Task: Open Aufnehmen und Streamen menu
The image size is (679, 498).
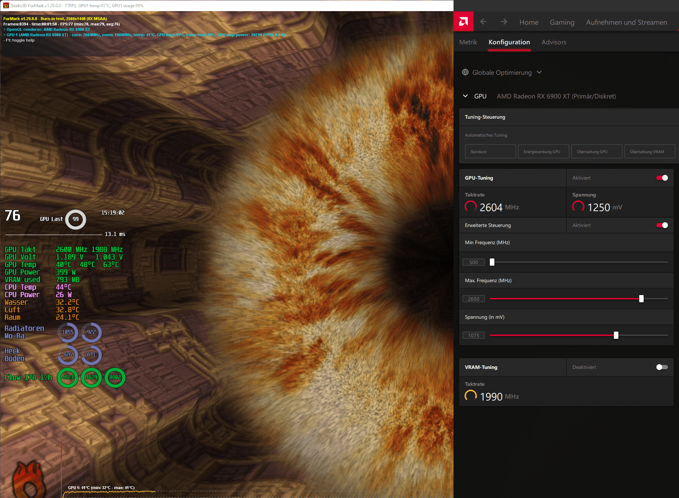Action: 626,22
